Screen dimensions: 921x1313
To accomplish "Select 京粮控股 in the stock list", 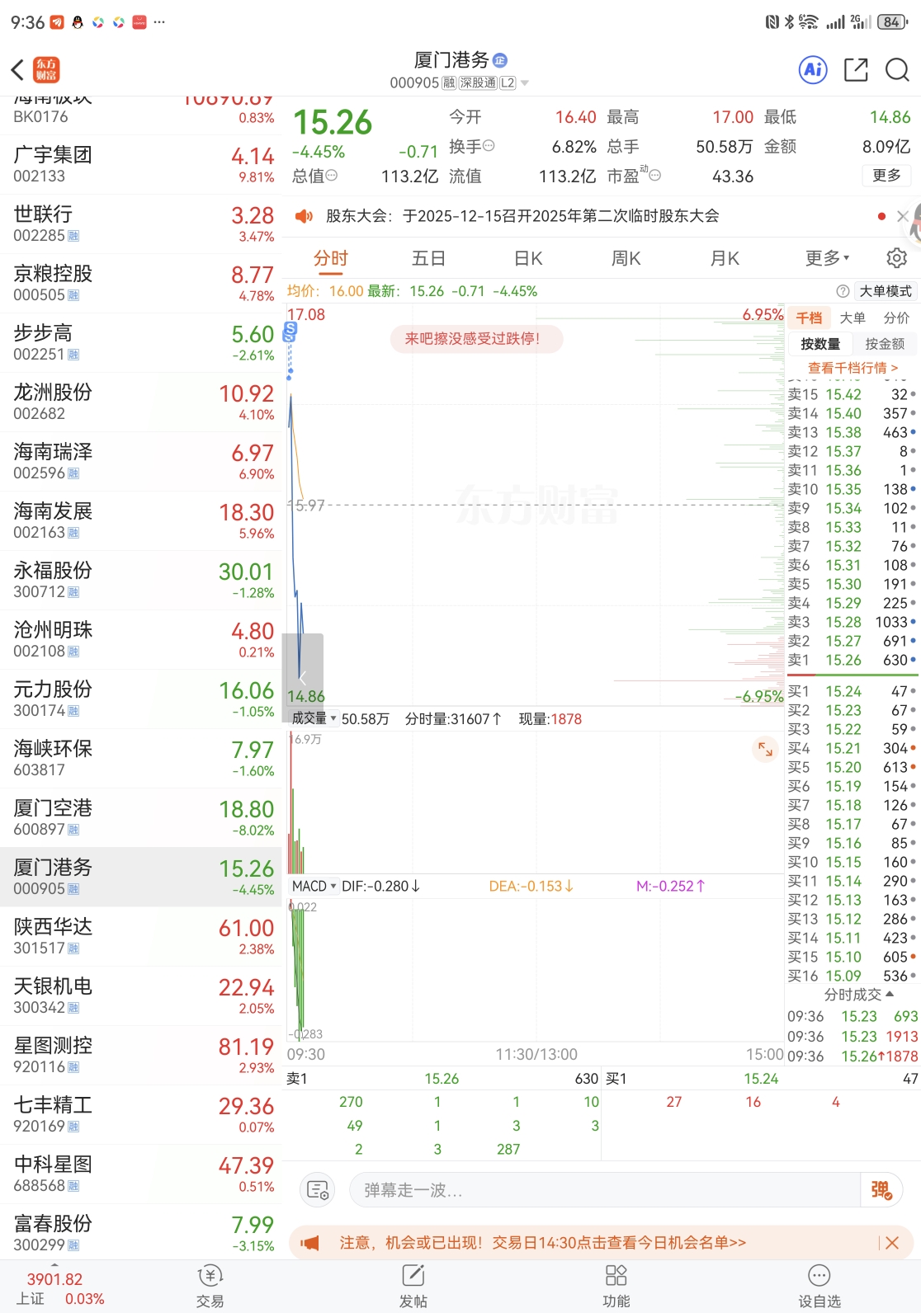I will (x=141, y=283).
